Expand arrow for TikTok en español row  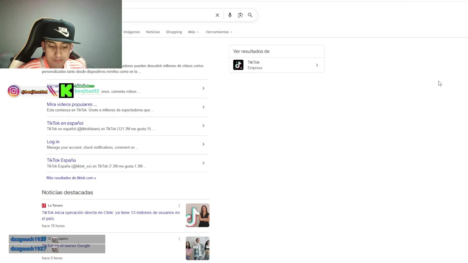click(203, 126)
